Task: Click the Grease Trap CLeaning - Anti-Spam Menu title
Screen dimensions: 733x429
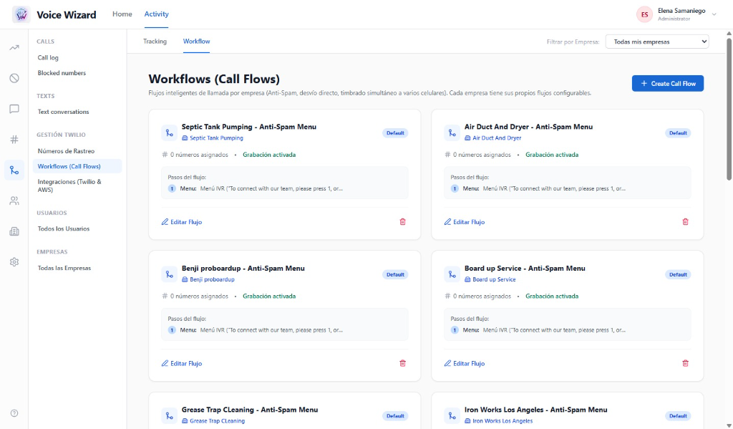Action: (x=250, y=410)
